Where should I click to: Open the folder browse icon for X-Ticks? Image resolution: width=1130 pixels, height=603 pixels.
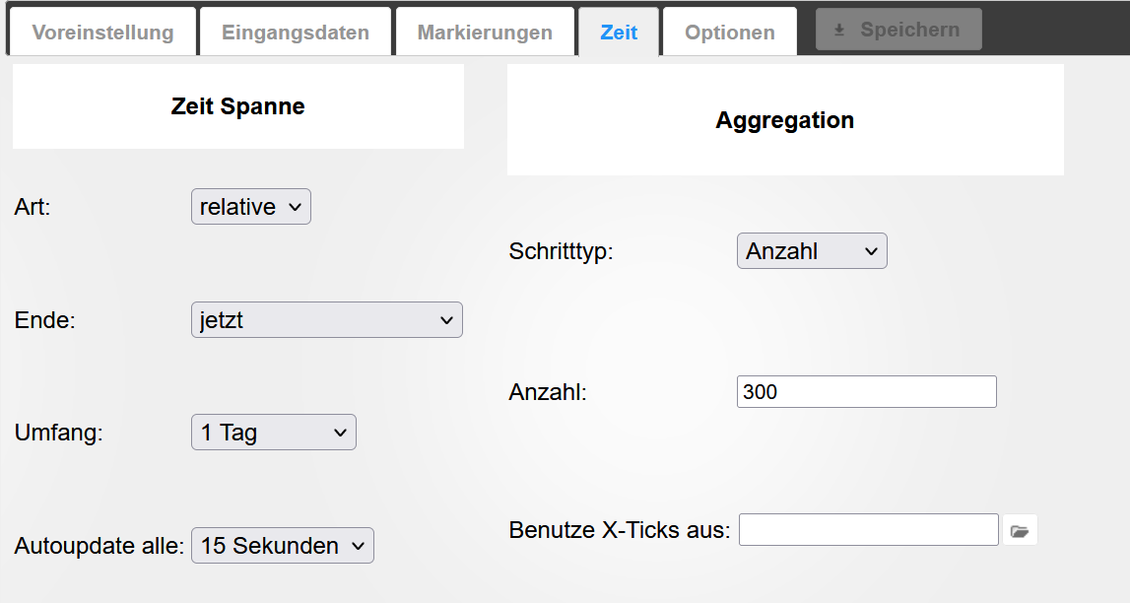click(x=1020, y=531)
